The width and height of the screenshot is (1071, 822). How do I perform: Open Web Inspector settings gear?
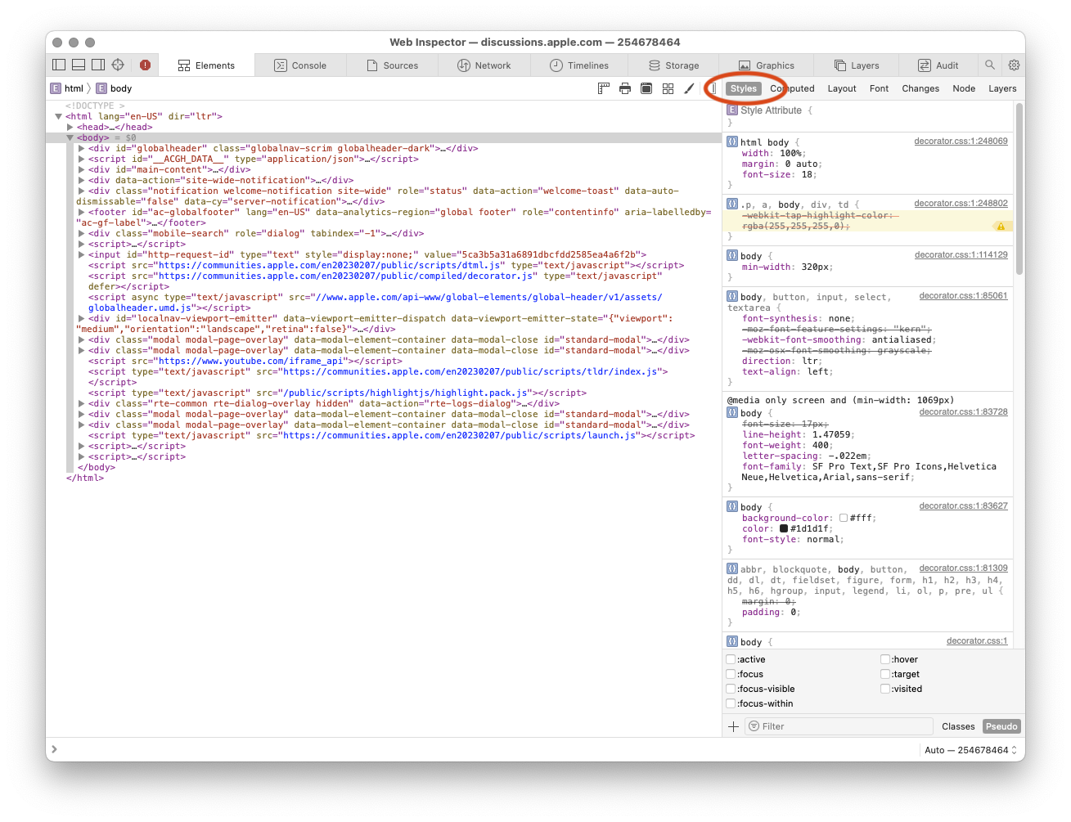coord(1015,65)
